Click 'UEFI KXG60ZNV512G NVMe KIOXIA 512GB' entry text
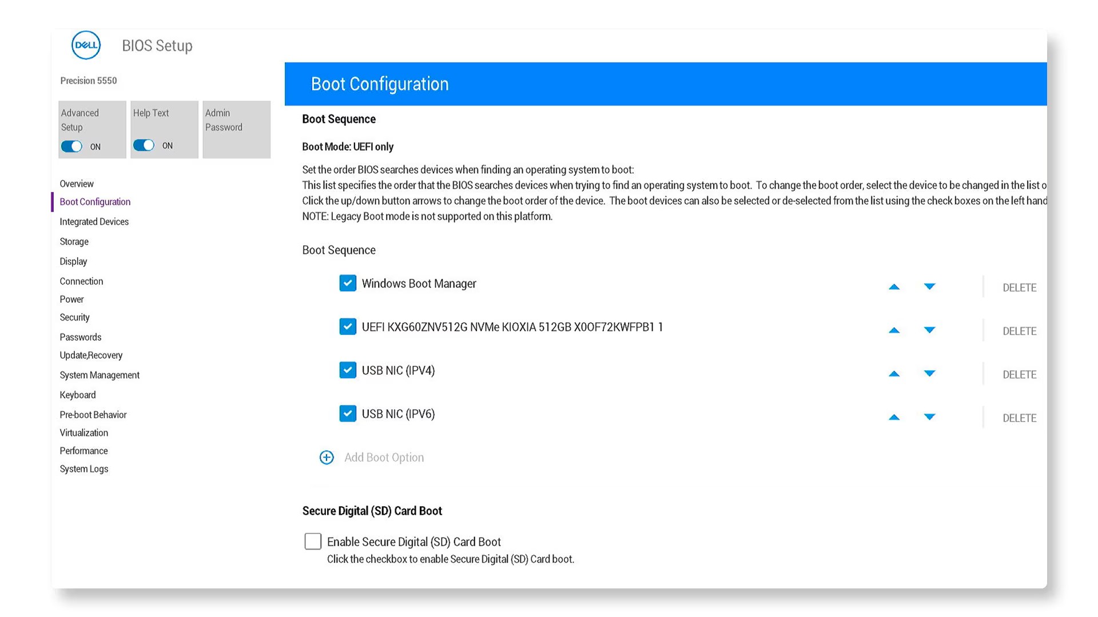Image resolution: width=1098 pixels, height=617 pixels. pos(512,327)
